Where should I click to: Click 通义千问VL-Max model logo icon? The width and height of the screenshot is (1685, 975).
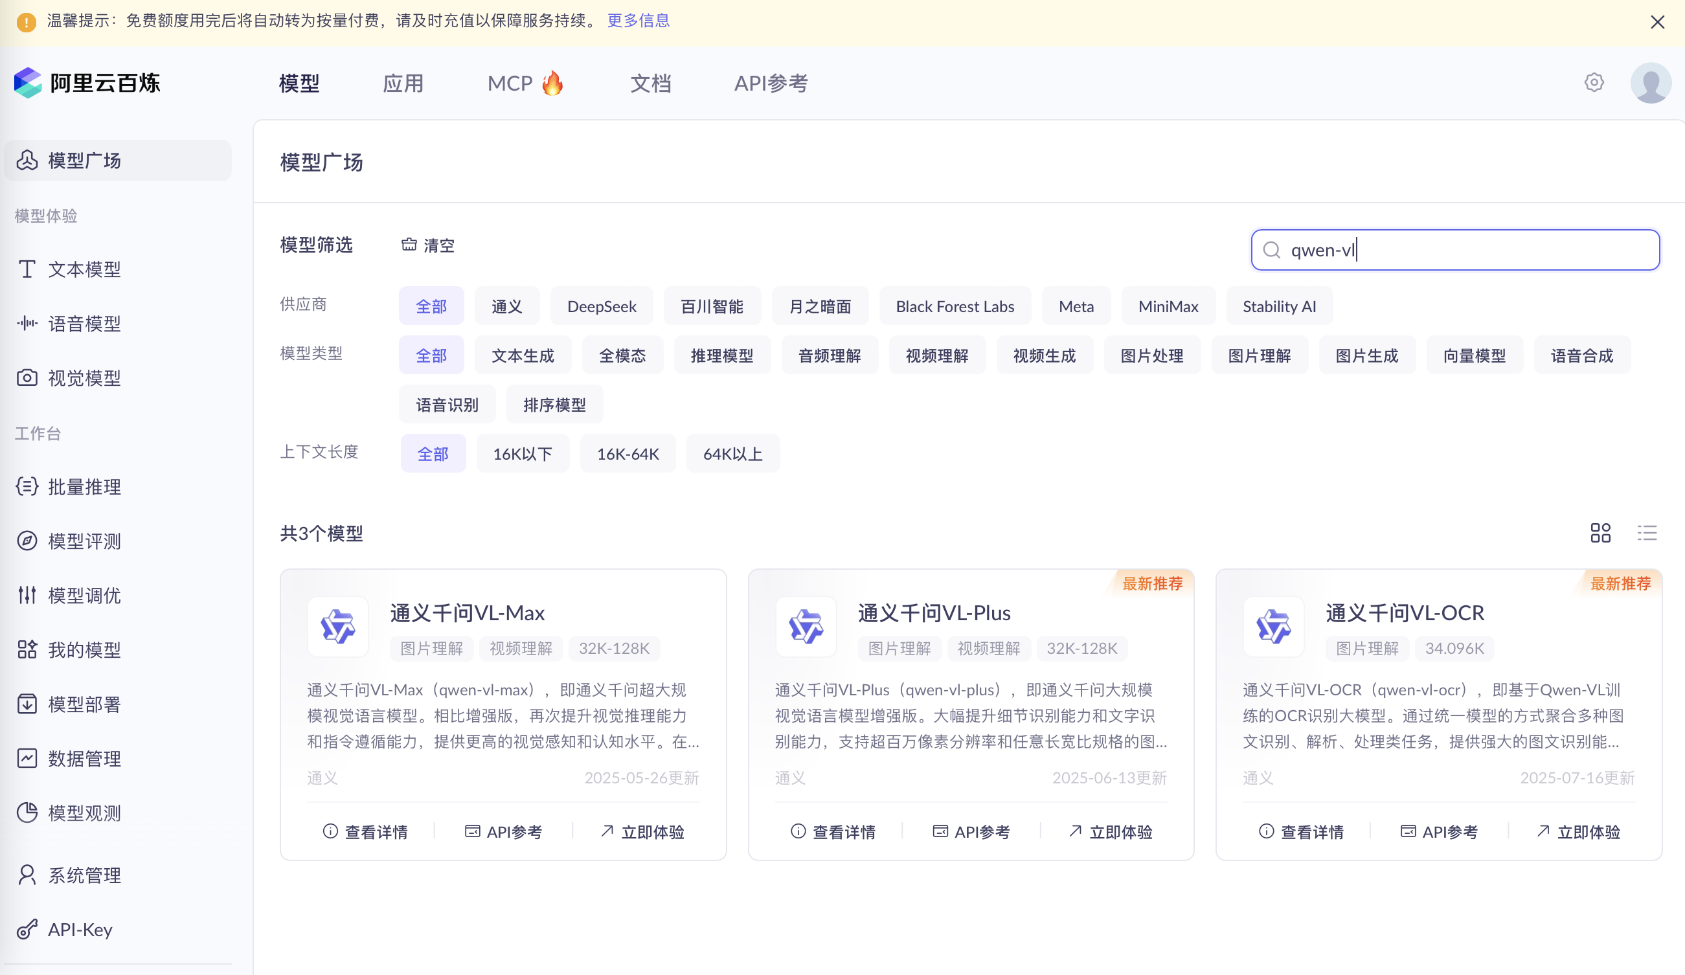click(337, 627)
